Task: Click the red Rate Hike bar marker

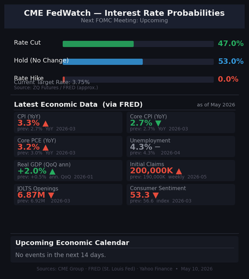Action: [64, 79]
